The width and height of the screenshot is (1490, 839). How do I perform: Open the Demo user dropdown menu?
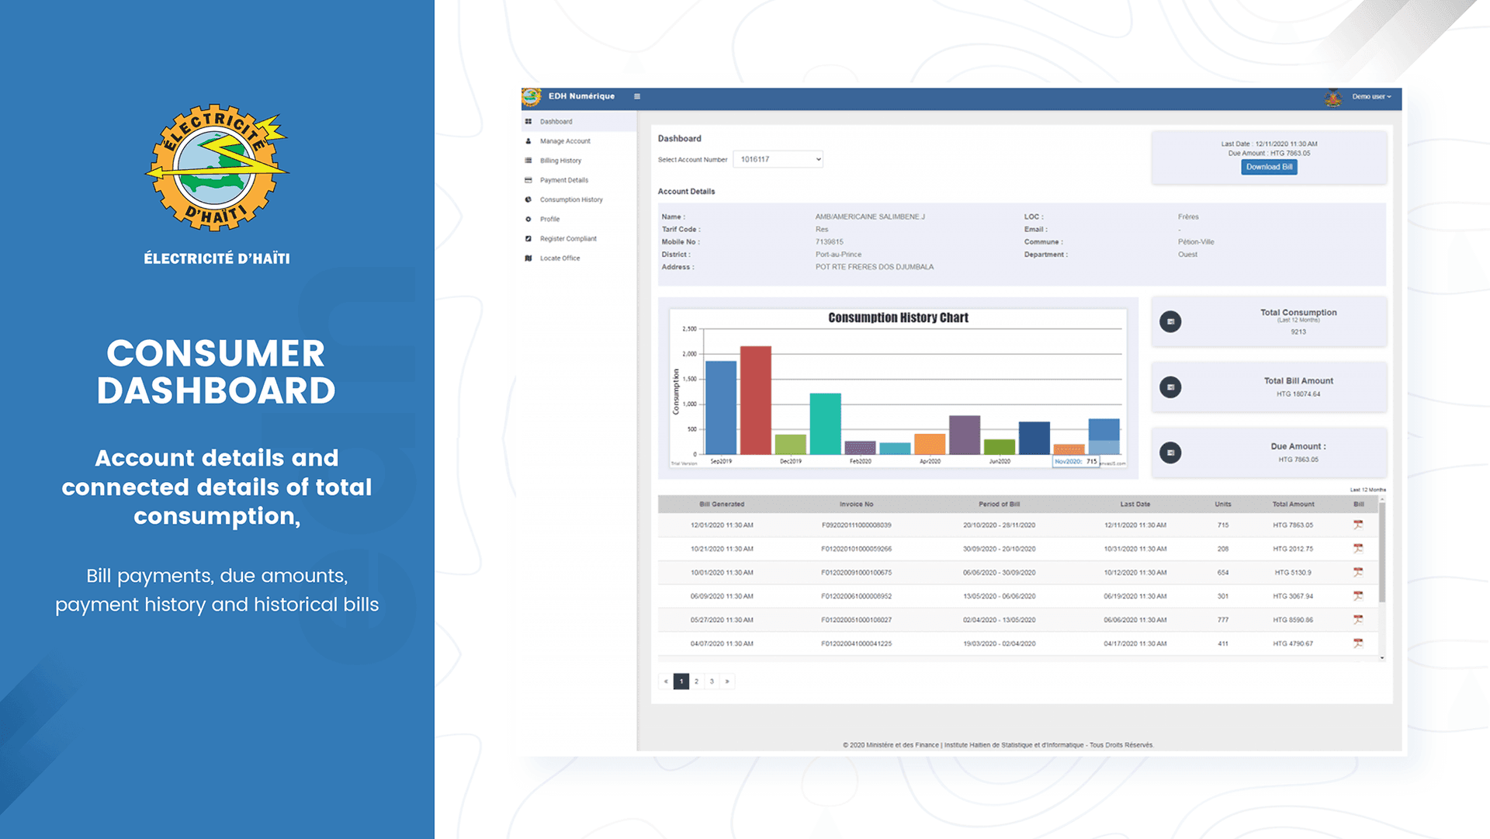click(x=1371, y=97)
